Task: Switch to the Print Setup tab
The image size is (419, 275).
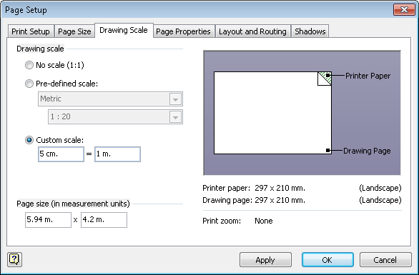Action: [x=31, y=31]
